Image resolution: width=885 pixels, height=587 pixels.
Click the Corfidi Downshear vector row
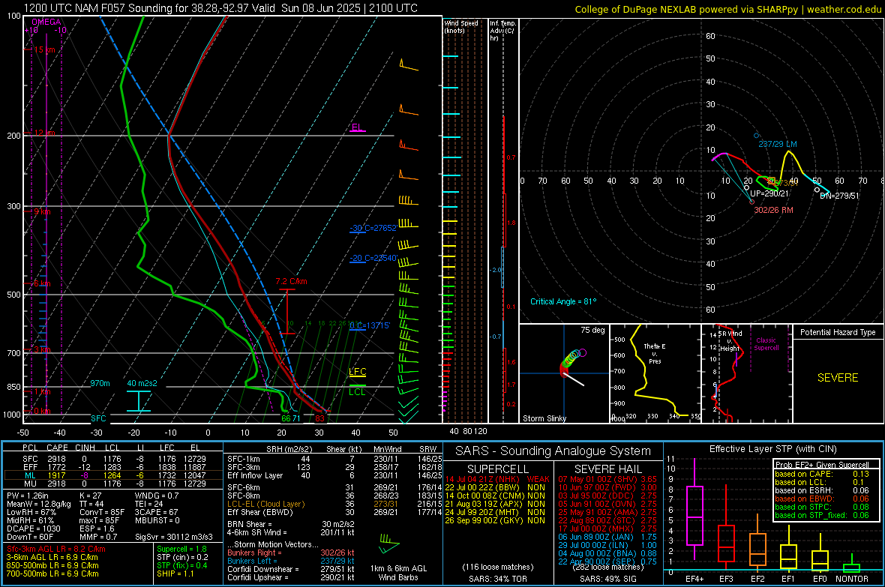tap(291, 569)
